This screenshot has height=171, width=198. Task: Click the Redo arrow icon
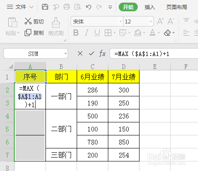[99, 7]
